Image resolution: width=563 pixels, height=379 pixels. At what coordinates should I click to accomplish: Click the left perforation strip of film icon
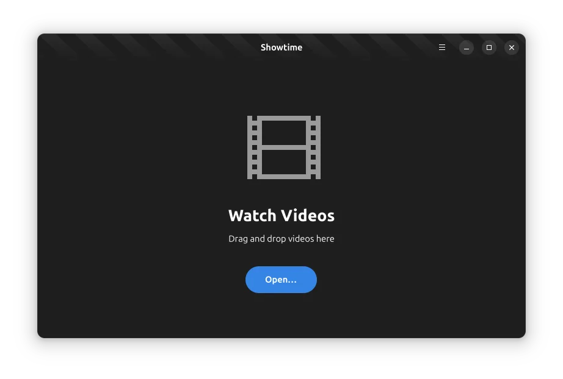[x=253, y=147]
